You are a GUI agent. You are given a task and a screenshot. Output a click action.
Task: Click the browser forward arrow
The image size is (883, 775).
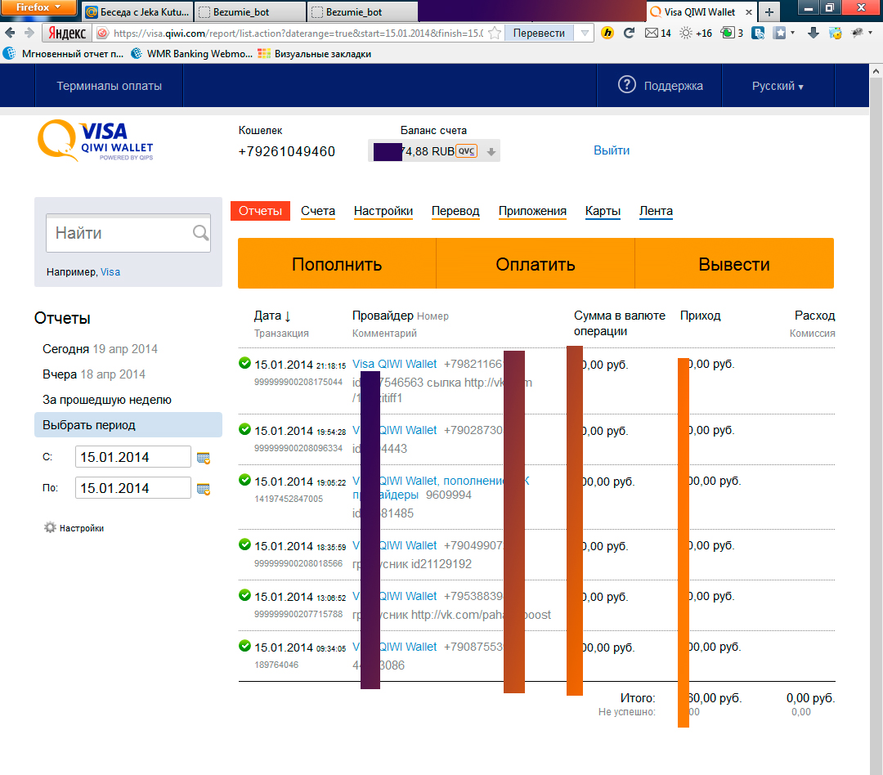(29, 34)
